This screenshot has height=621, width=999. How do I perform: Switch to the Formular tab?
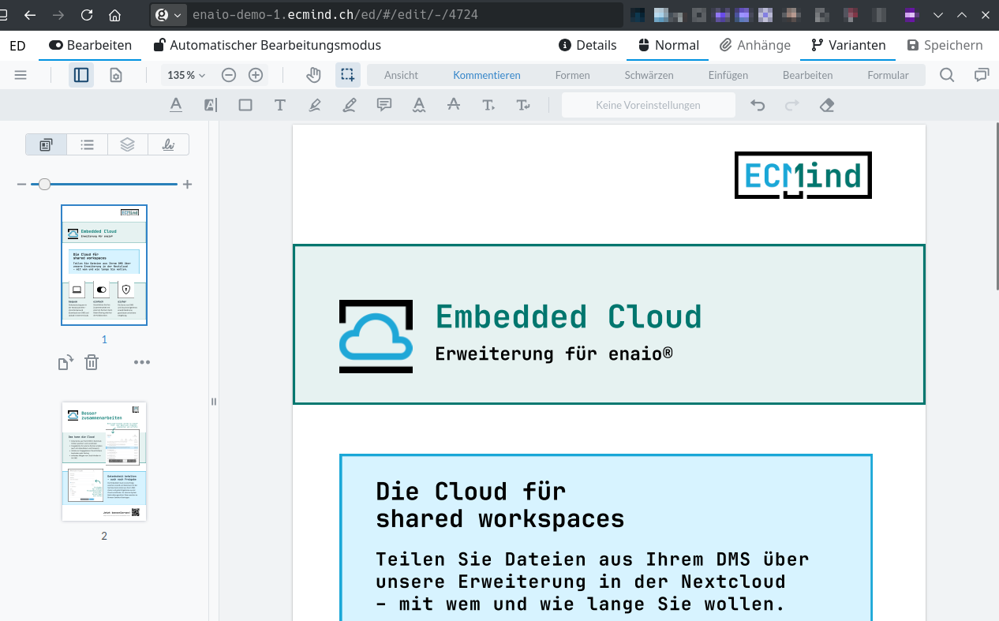pos(888,75)
